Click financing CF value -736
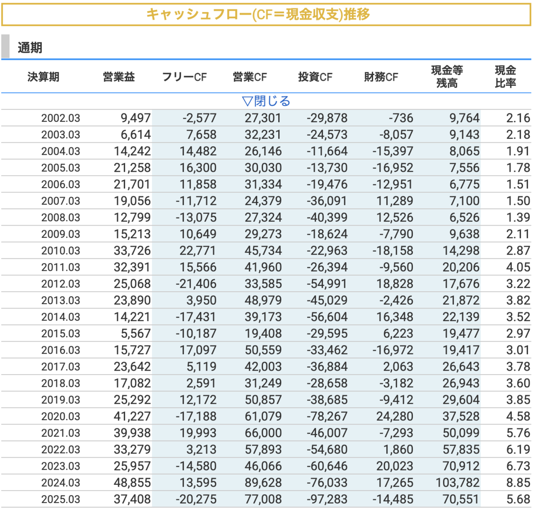The height and width of the screenshot is (508, 535). point(401,118)
